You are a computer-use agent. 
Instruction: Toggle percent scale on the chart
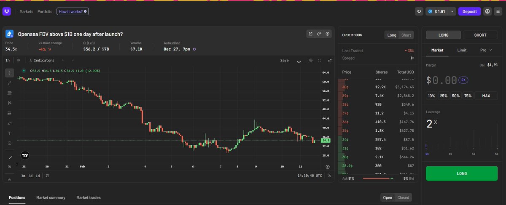[329, 176]
